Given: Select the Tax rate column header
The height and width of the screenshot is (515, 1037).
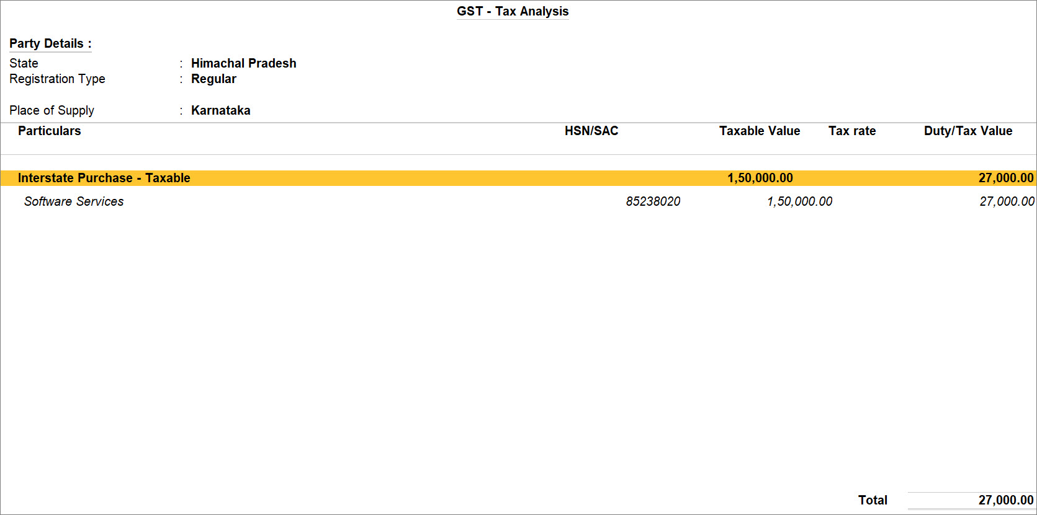Looking at the screenshot, I should [852, 131].
